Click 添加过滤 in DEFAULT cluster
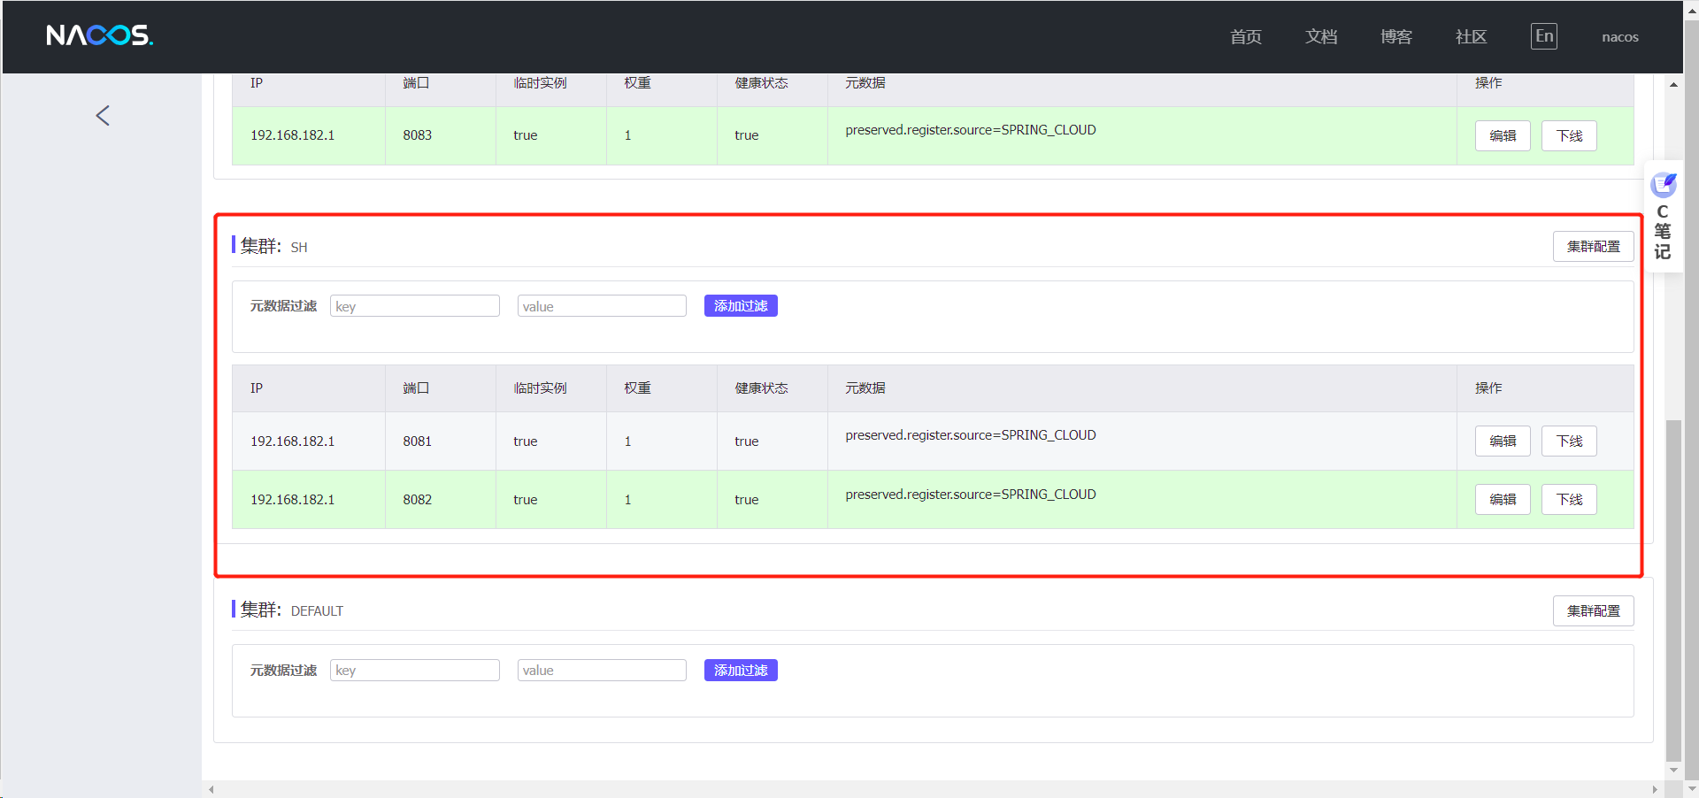The image size is (1699, 798). [741, 671]
